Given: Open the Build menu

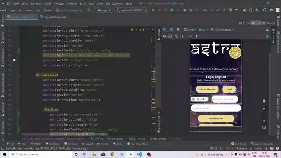Looking at the screenshot, I should pyautogui.click(x=83, y=4).
